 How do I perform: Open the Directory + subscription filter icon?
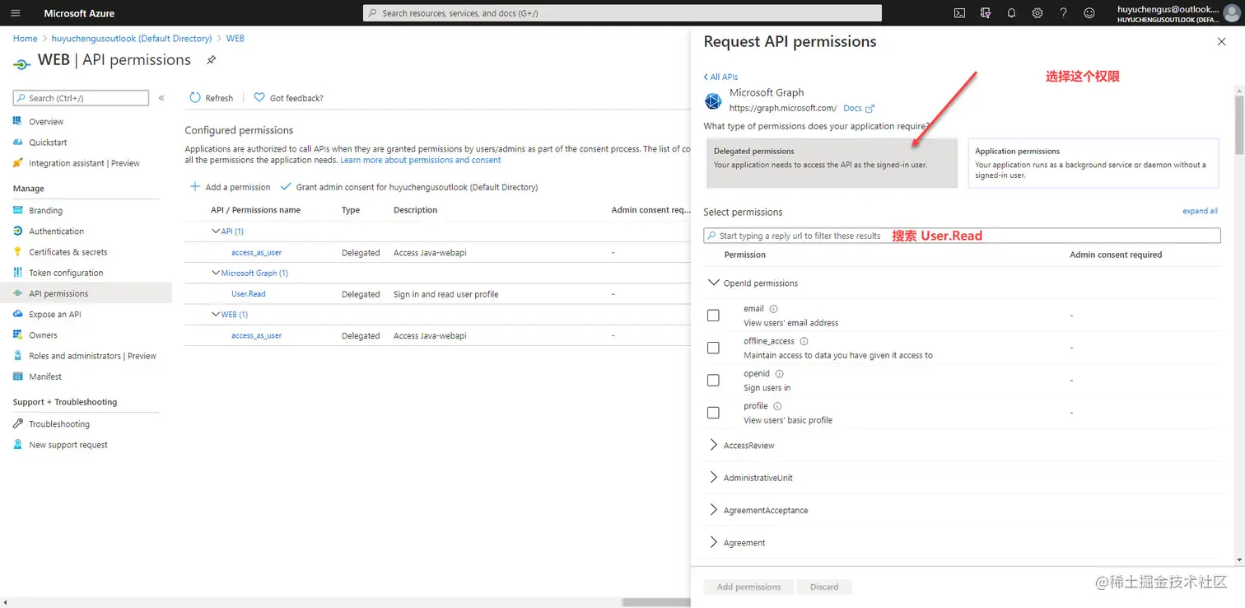point(986,13)
